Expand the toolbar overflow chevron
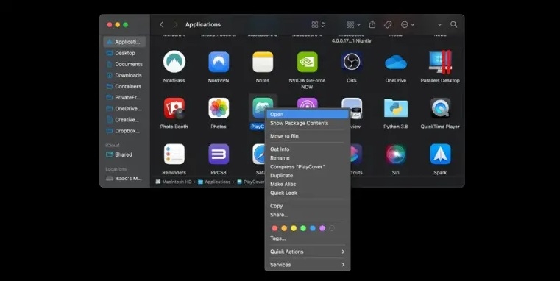This screenshot has width=560, height=281. 439,24
